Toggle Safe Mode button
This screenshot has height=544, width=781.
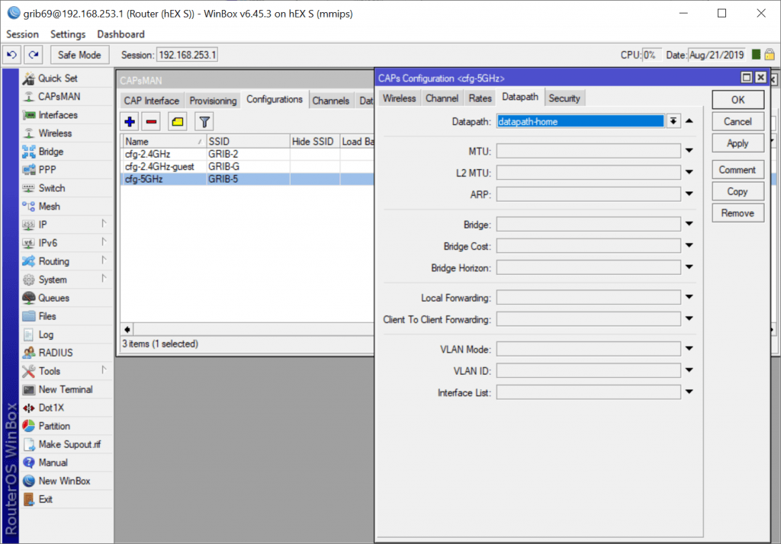click(x=79, y=55)
